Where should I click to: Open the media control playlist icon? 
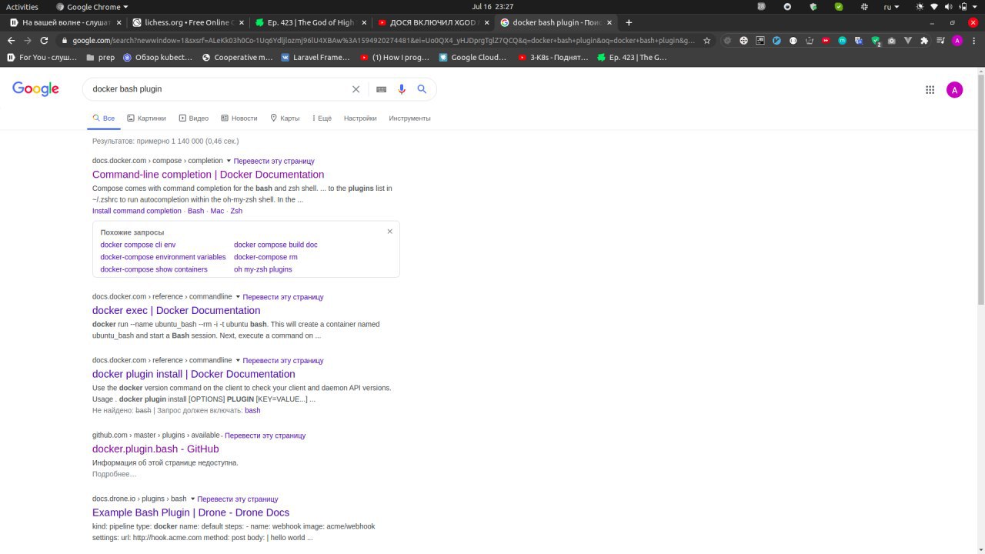(x=940, y=40)
